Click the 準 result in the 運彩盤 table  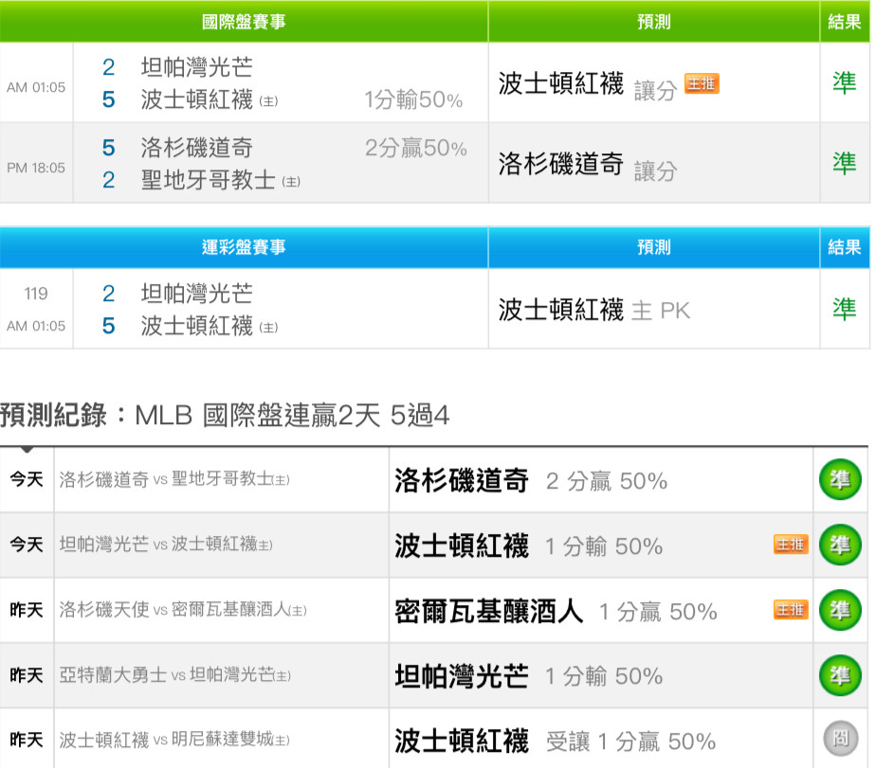coord(845,310)
